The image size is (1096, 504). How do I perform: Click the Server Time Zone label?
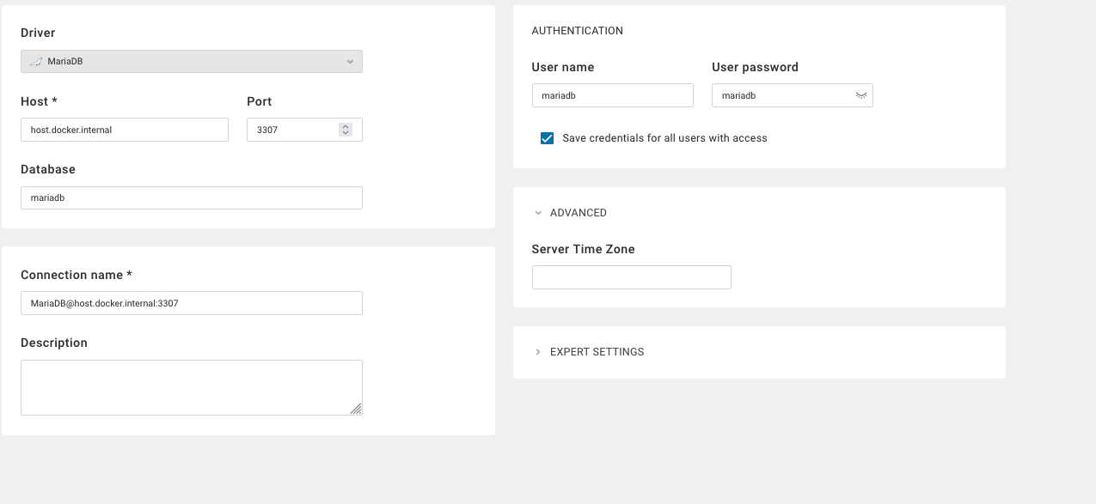coord(583,249)
